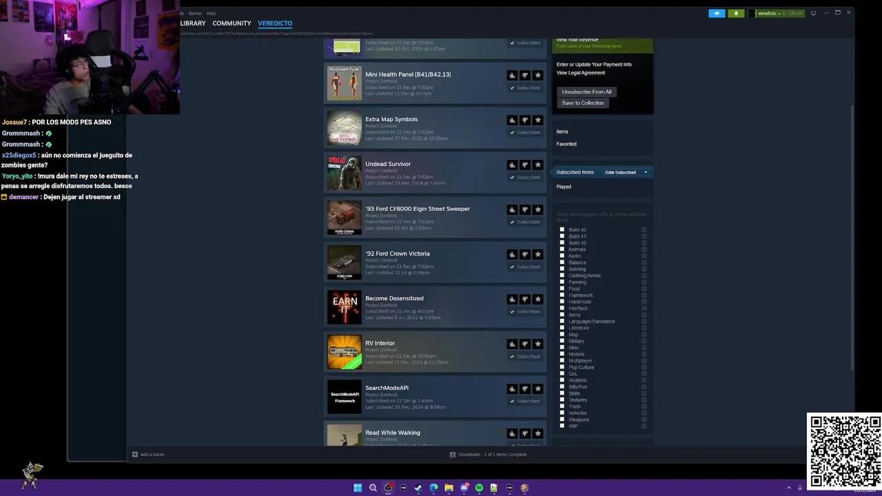Click Unsubscribe From All button
Viewport: 882px width, 496px height.
click(586, 92)
